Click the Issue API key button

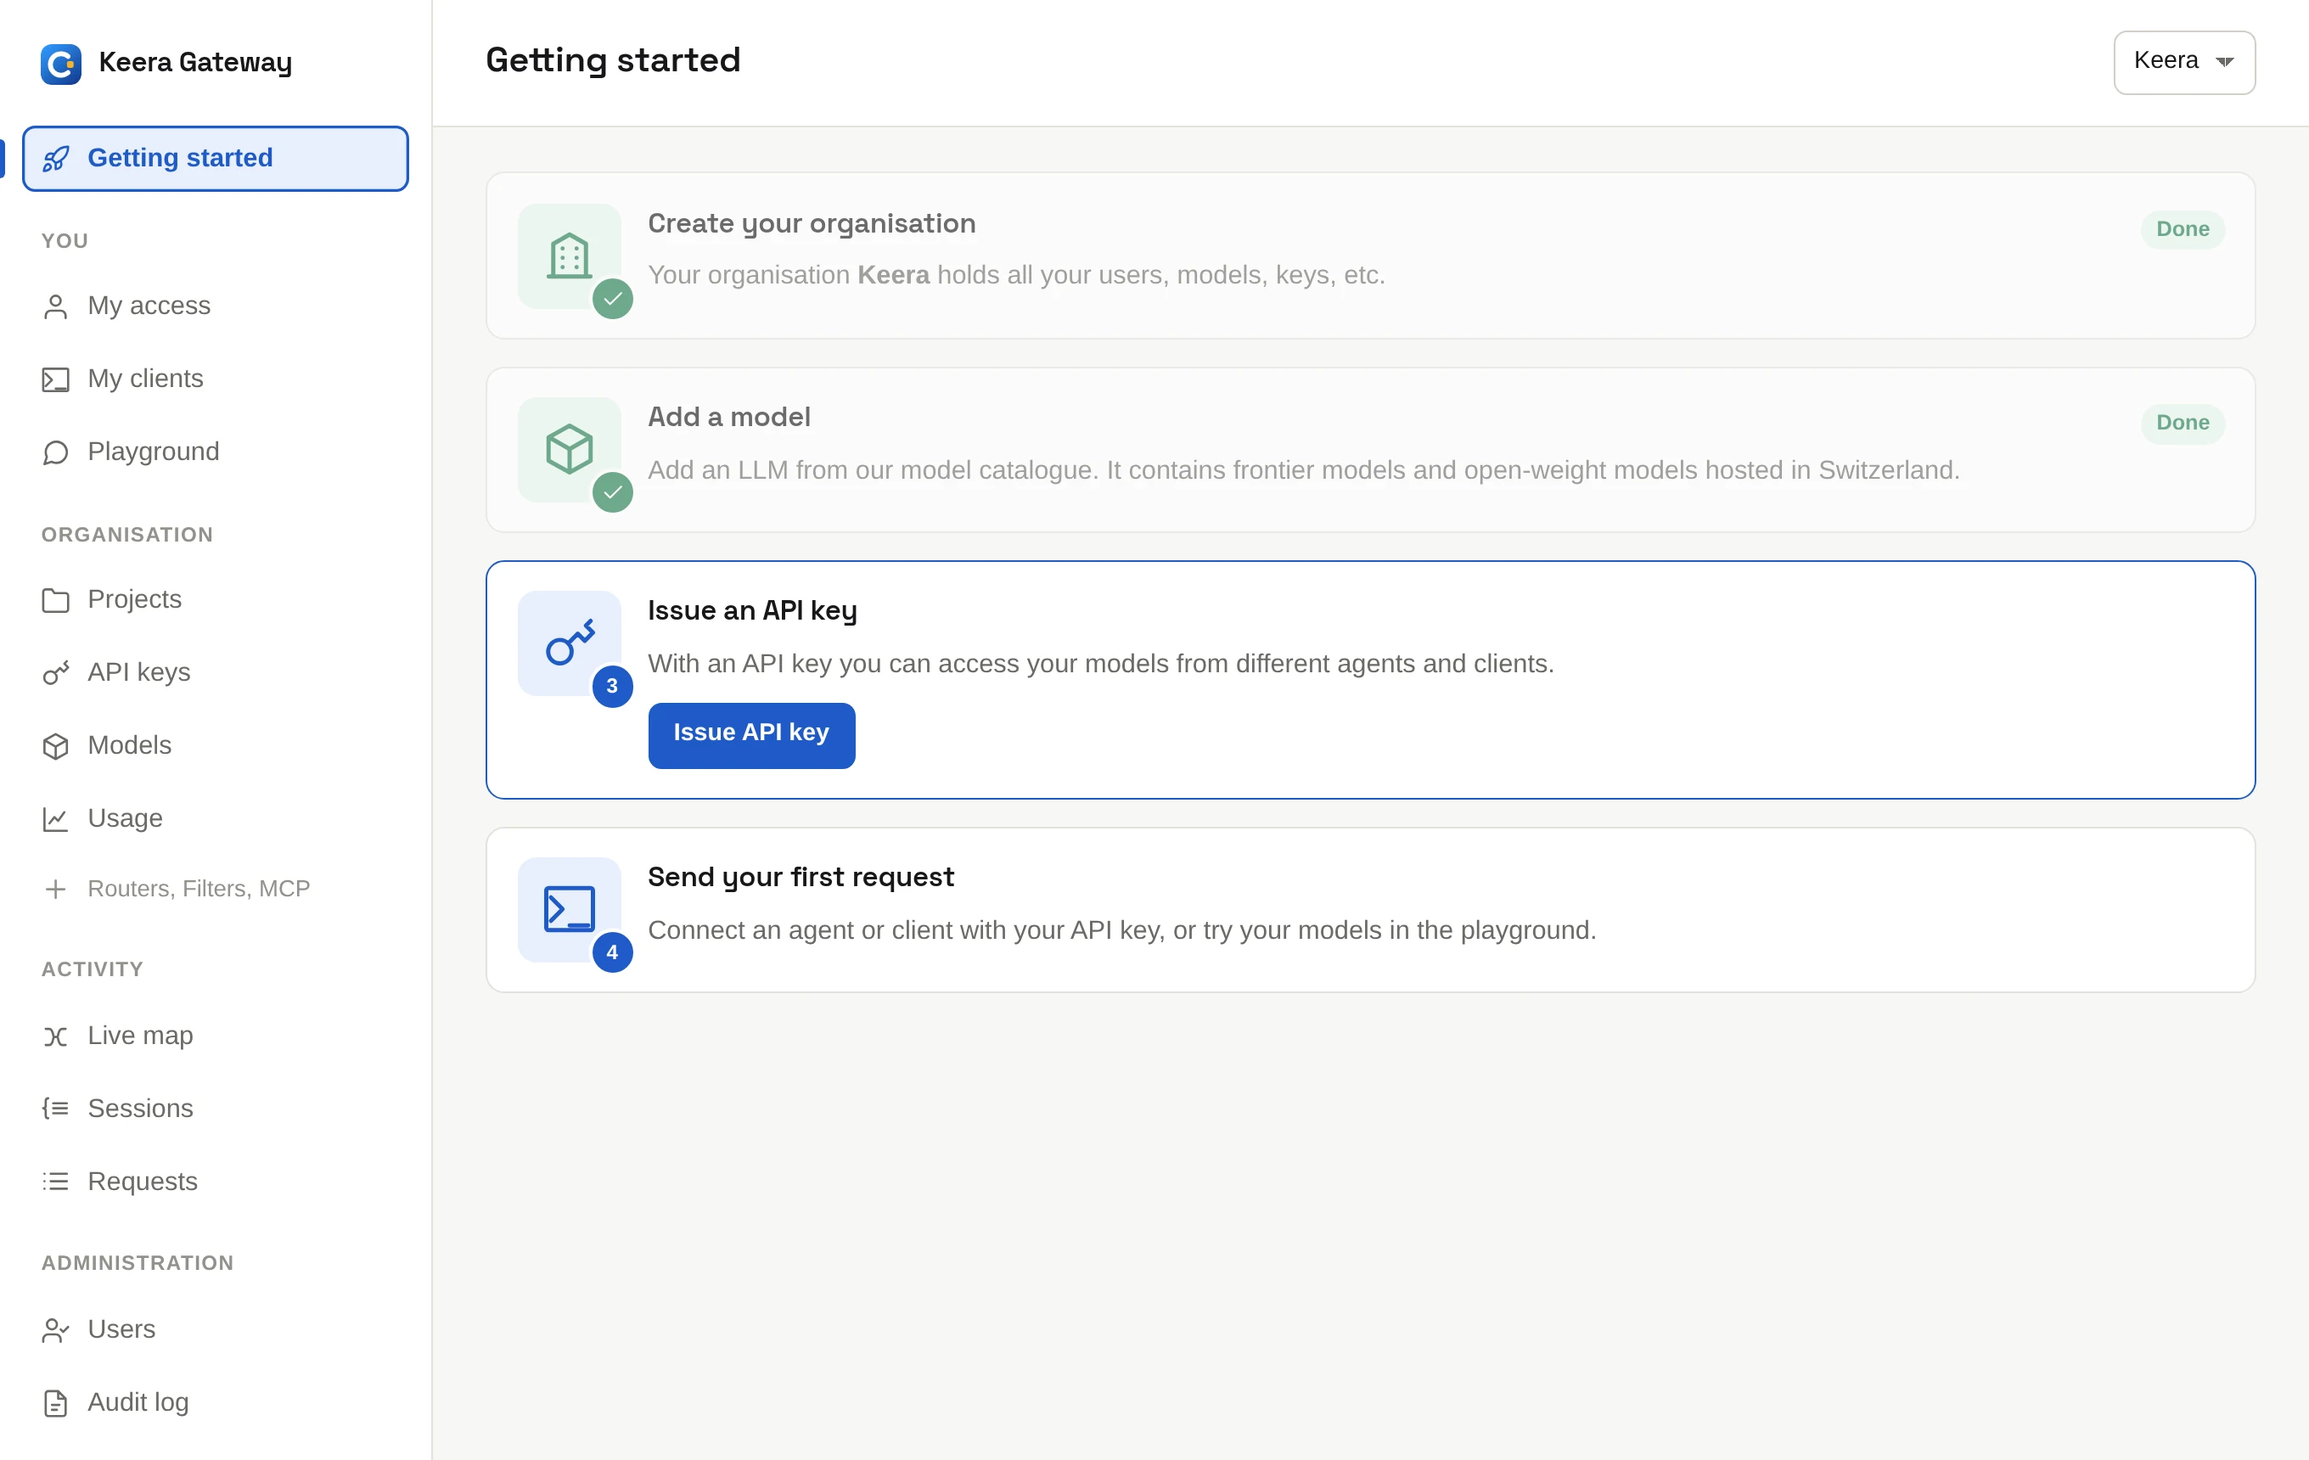(750, 734)
